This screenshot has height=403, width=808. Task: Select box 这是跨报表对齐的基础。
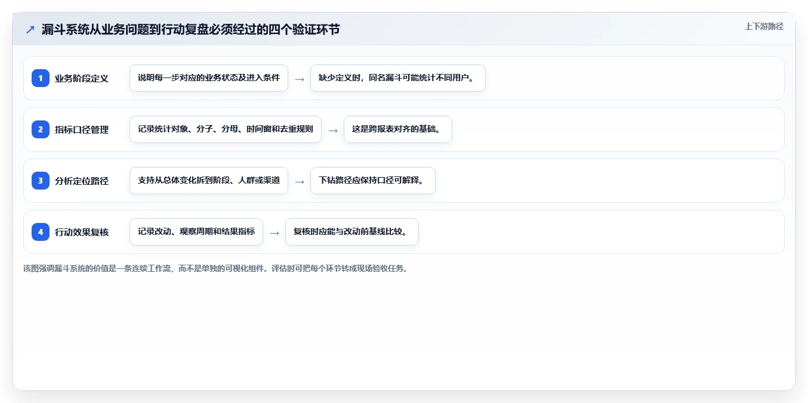[398, 129]
